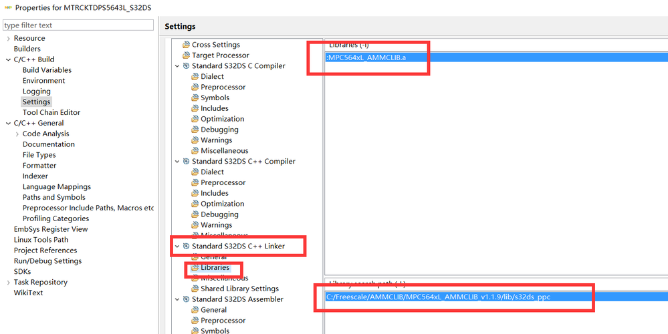Viewport: 668px width, 334px height.
Task: Click Miscellaneous icon under S32DS C Compiler
Action: coord(195,150)
